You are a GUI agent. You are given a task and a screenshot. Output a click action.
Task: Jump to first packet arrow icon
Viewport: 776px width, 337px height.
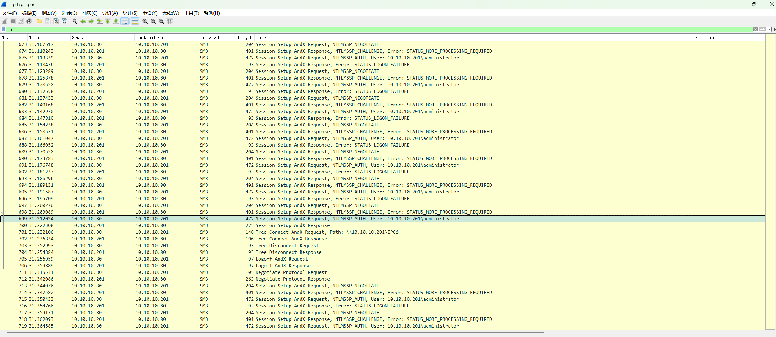click(x=108, y=21)
